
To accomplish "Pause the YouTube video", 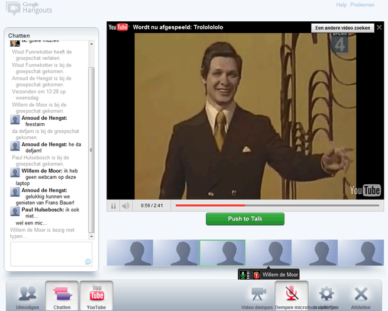I will (114, 206).
